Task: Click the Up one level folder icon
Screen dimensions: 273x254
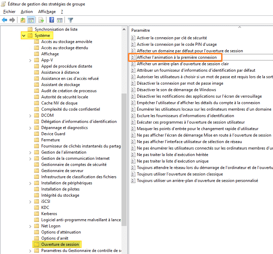Action: [x=23, y=20]
